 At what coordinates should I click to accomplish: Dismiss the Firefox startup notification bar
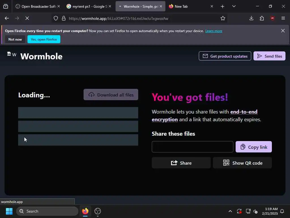(283, 31)
